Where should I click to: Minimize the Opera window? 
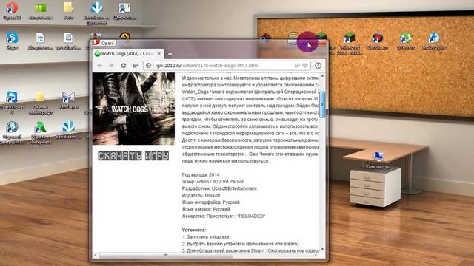[x=293, y=44]
